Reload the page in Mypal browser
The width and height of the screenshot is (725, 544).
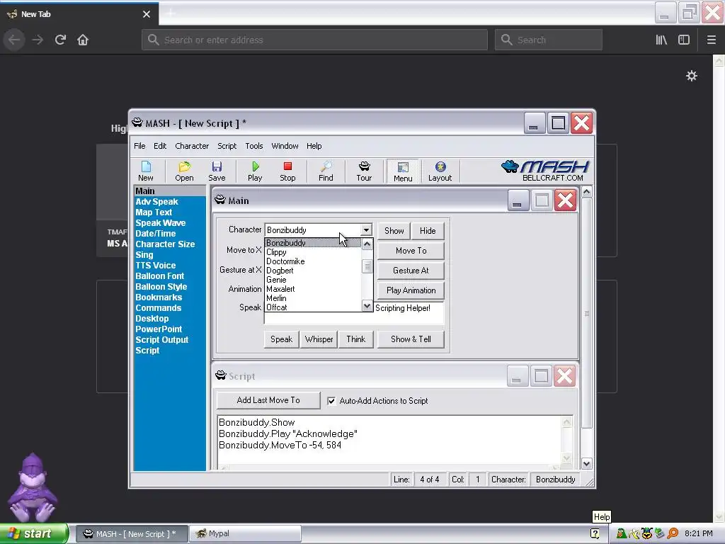pos(60,40)
